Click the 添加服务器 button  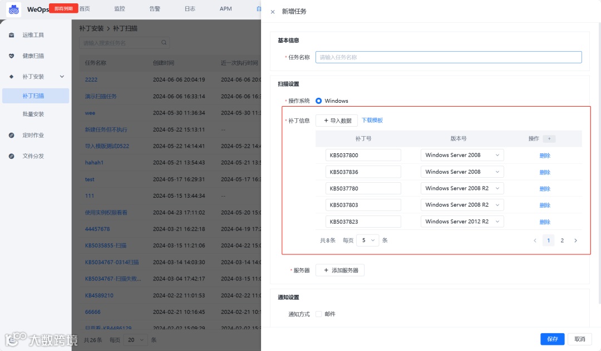click(340, 270)
